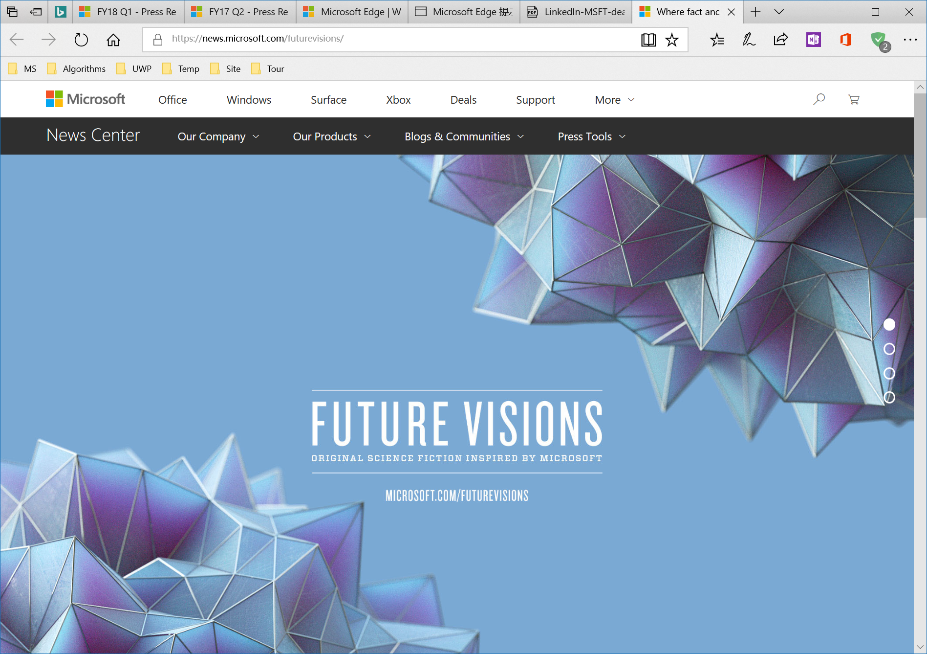Open the site search magnifier icon
Screen dimensions: 927x654
(819, 99)
